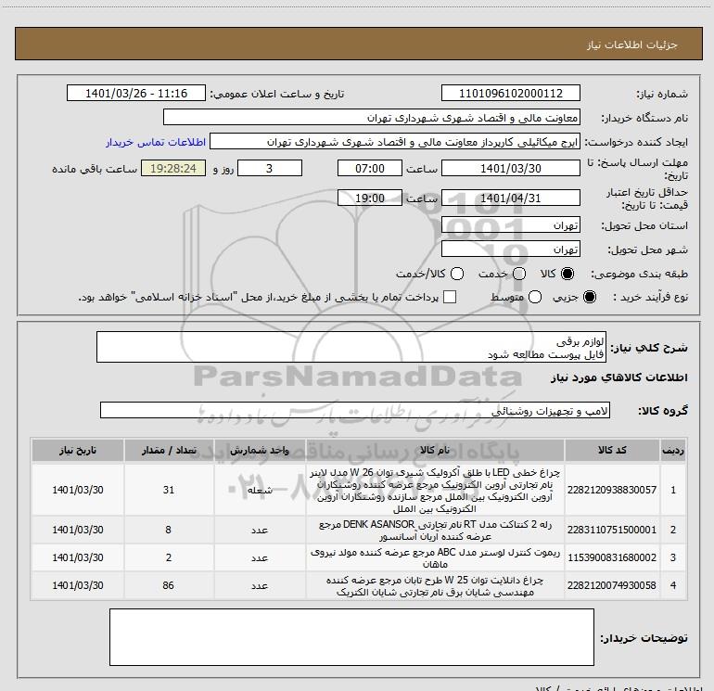
Task: Click the شماره نیاز field 1101096102000112
Action: [x=510, y=94]
